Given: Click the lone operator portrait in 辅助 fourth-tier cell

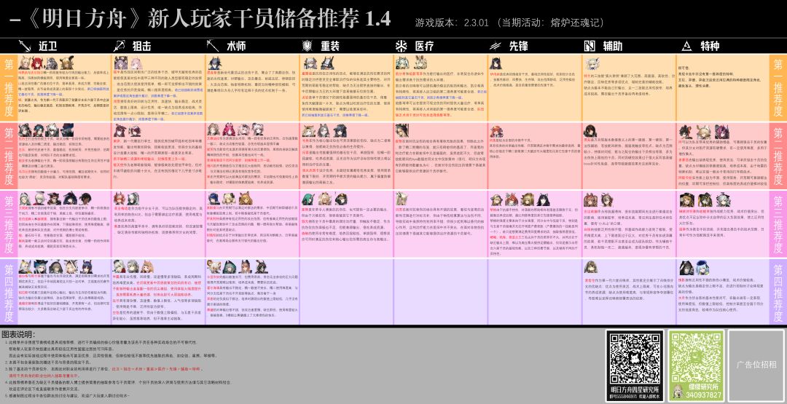Looking at the screenshot, I should click(591, 266).
